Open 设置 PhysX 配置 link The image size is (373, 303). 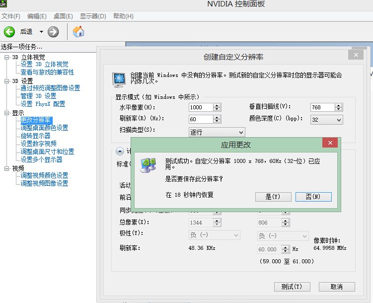tap(43, 104)
